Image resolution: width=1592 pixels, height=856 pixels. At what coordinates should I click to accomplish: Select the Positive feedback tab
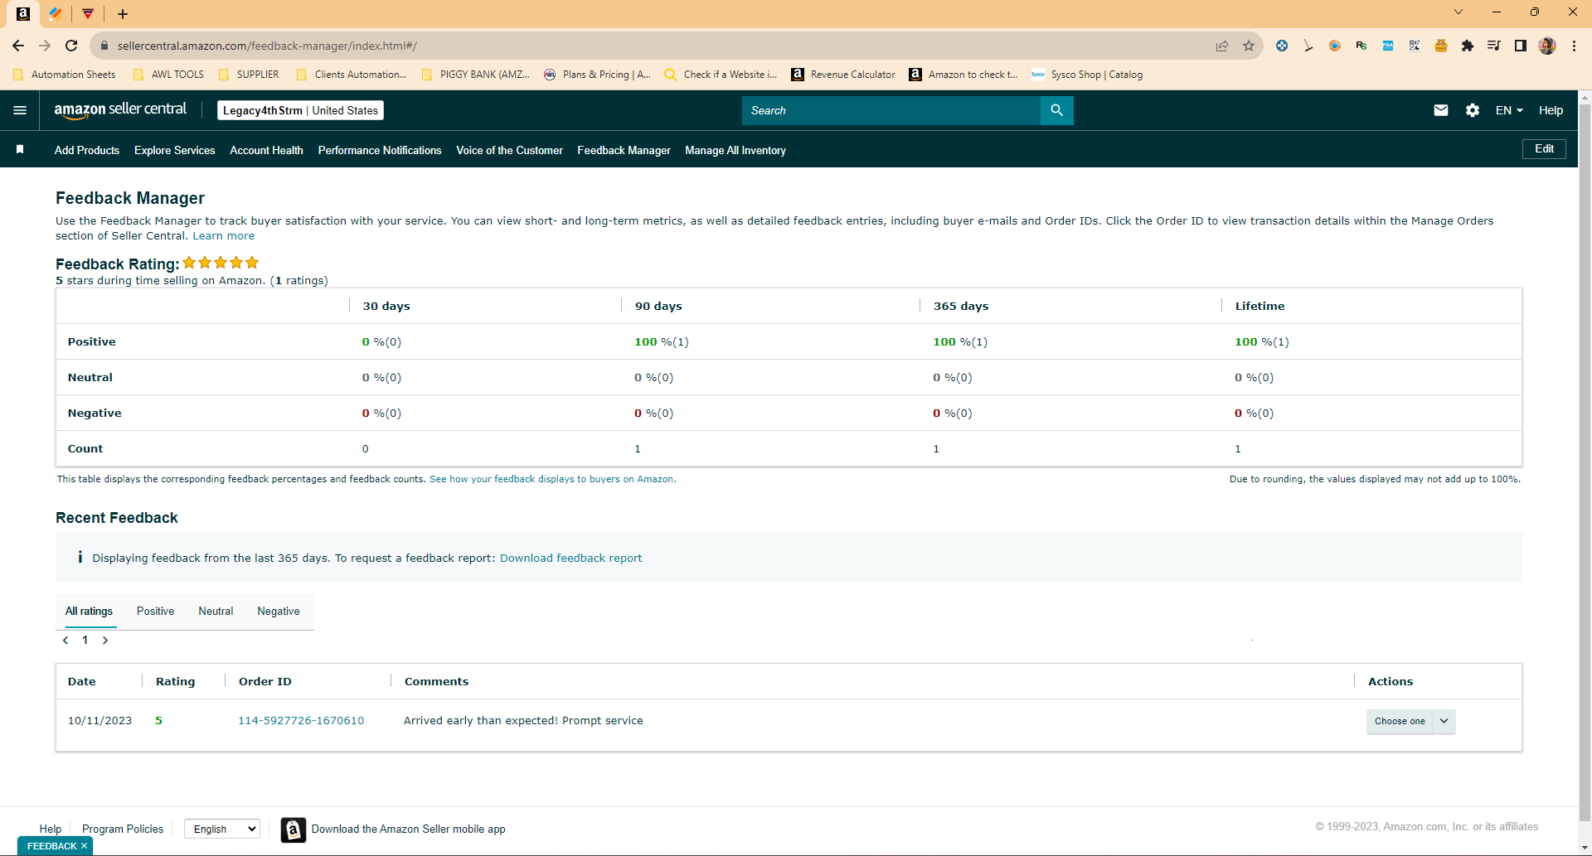[x=155, y=612]
